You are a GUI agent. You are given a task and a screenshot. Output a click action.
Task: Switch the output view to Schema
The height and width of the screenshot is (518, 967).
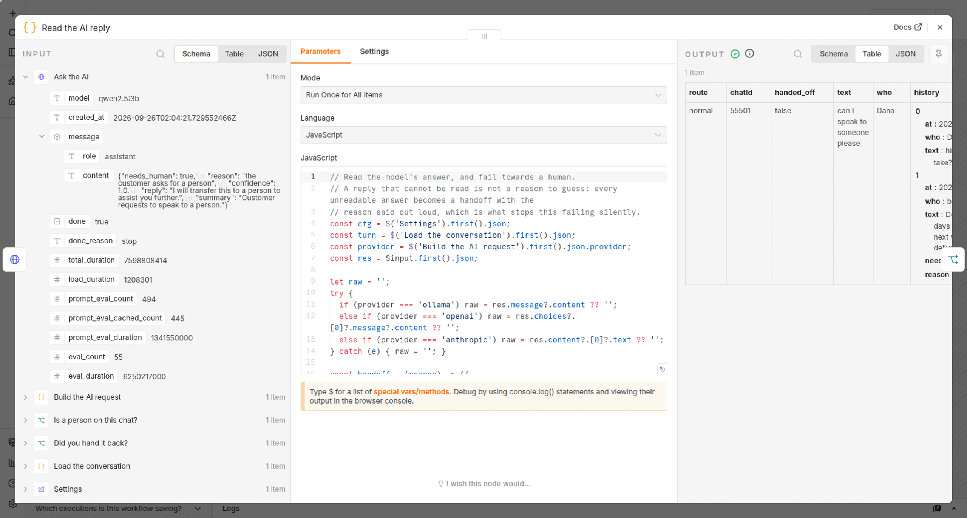[833, 54]
